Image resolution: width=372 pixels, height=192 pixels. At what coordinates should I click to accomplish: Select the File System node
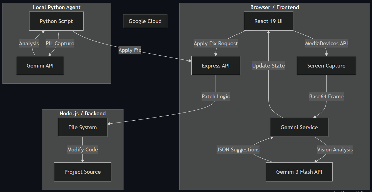[x=82, y=127]
